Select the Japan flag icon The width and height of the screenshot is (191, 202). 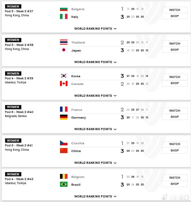click(x=64, y=50)
